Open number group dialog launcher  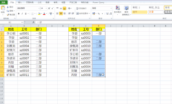[x=111, y=18]
